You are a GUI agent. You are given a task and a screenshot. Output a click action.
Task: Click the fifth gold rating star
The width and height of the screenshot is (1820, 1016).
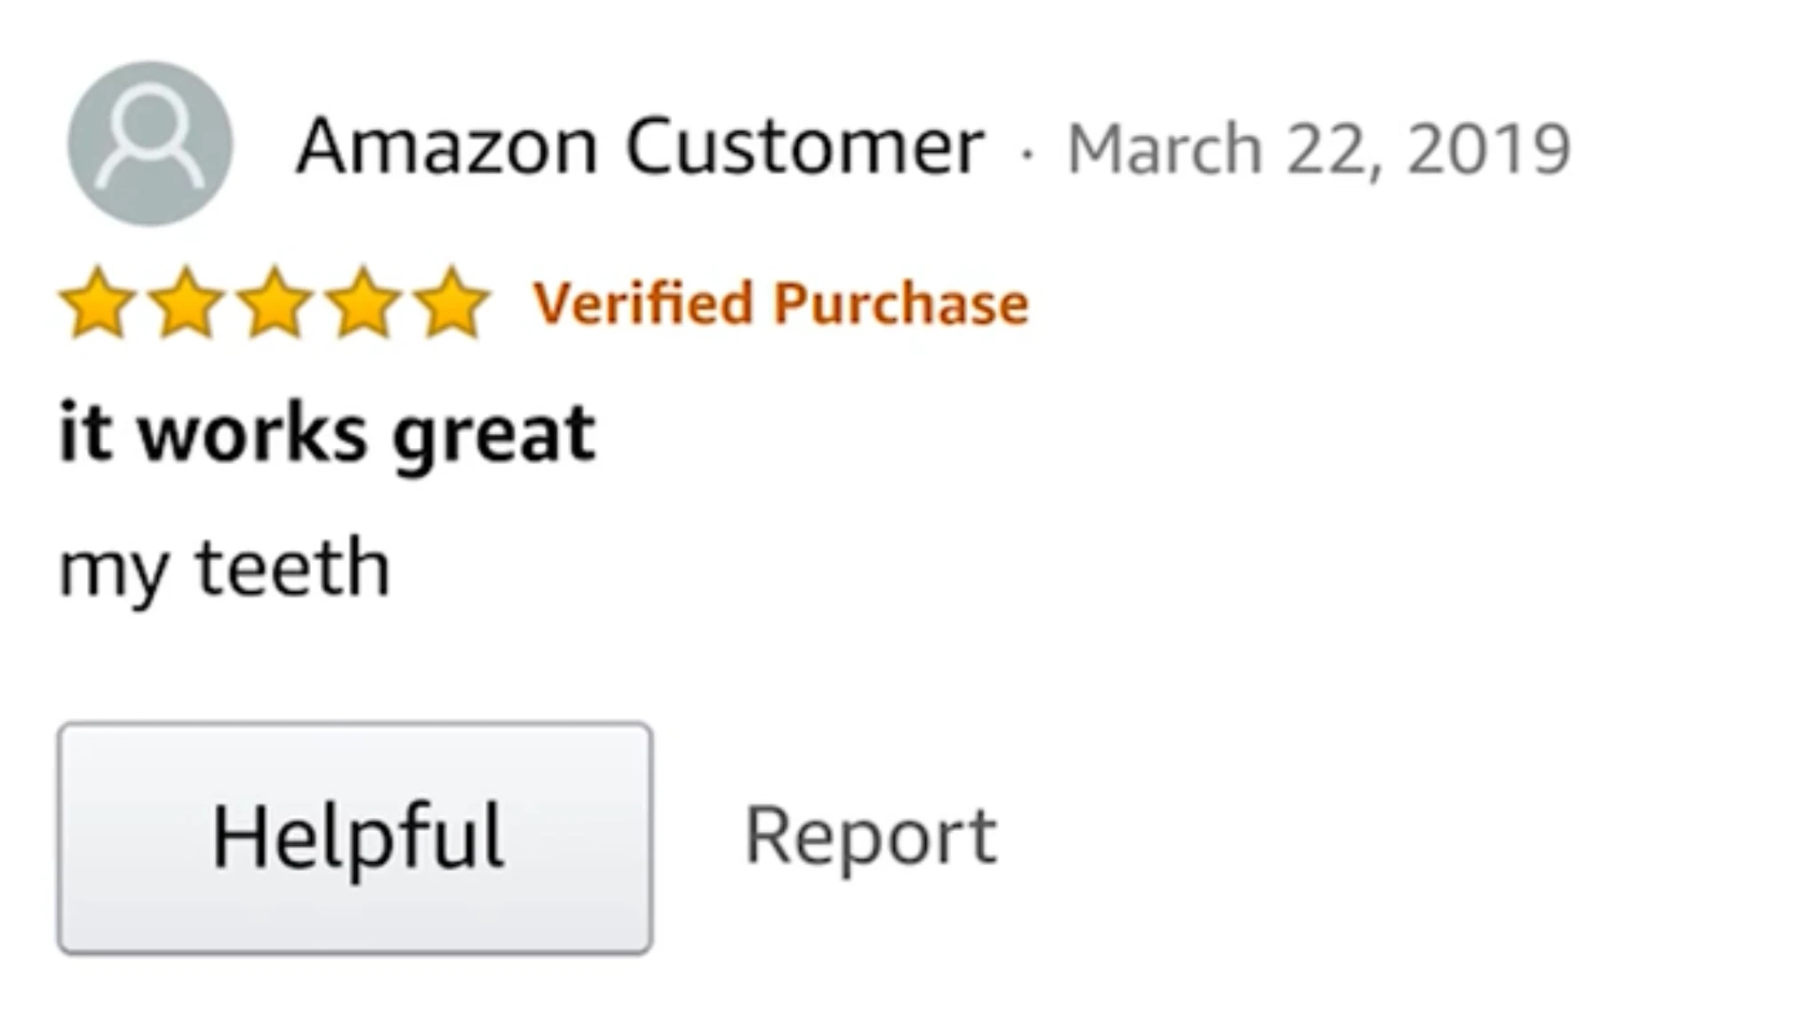click(x=454, y=303)
